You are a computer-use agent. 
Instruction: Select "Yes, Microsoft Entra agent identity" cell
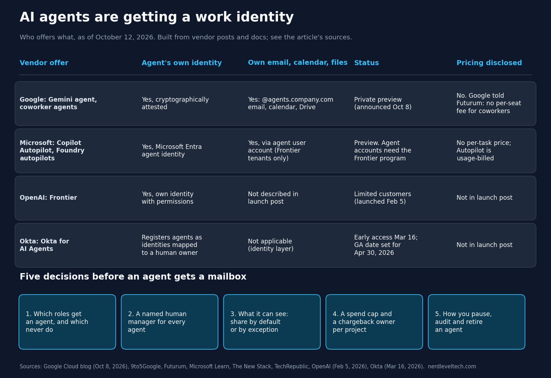(x=172, y=151)
